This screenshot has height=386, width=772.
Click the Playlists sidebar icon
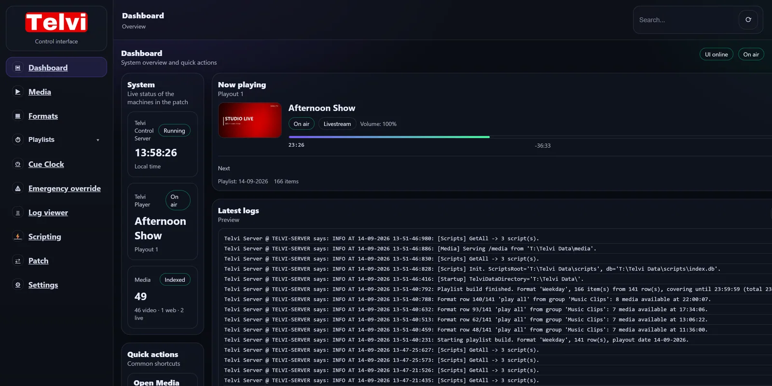point(18,139)
